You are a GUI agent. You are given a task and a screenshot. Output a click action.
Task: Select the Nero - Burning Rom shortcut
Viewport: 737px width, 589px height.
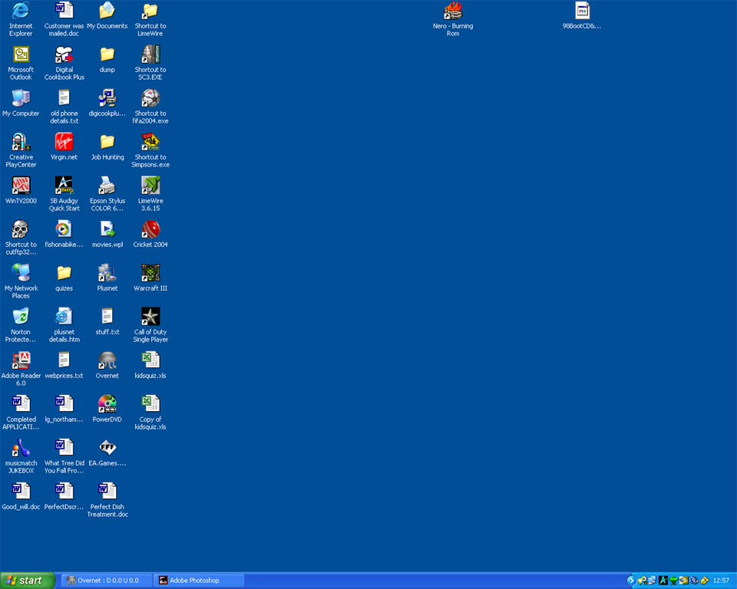tap(453, 11)
